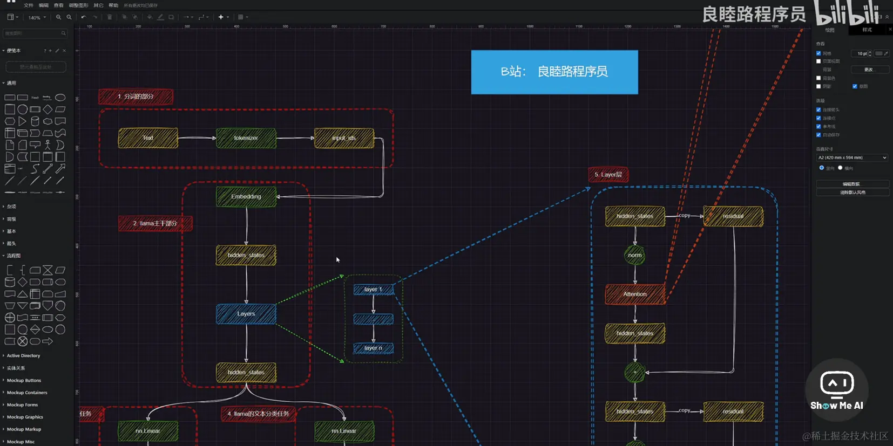Click the line color pencil icon
The image size is (893, 446).
[x=160, y=17]
